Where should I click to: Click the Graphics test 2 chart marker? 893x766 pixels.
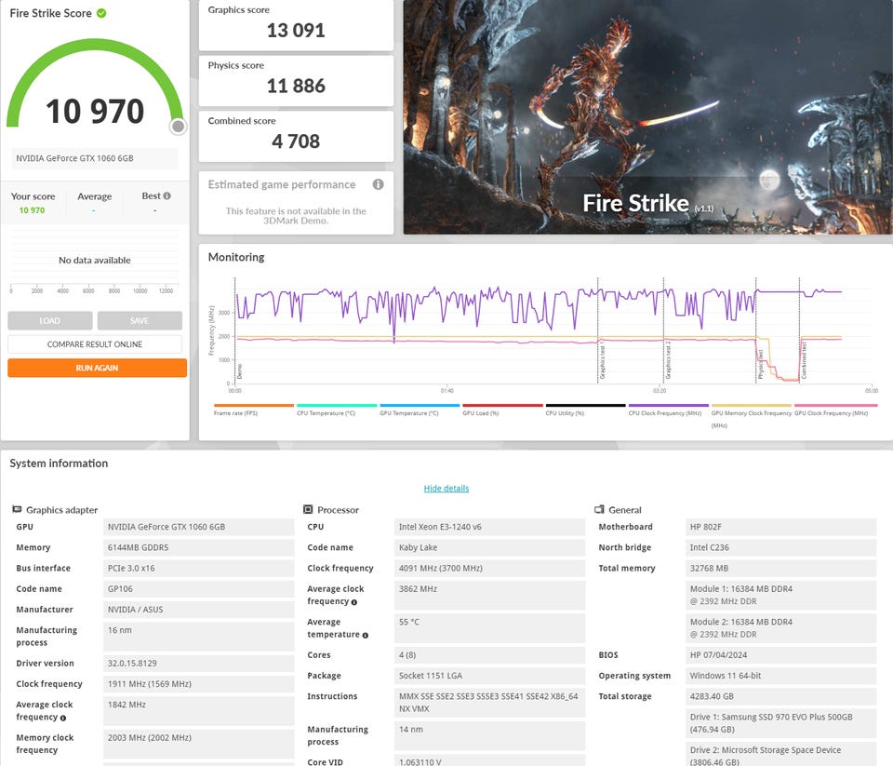coord(668,361)
